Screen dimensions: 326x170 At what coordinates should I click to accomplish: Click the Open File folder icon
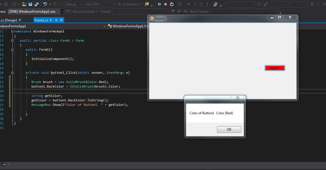24,4
